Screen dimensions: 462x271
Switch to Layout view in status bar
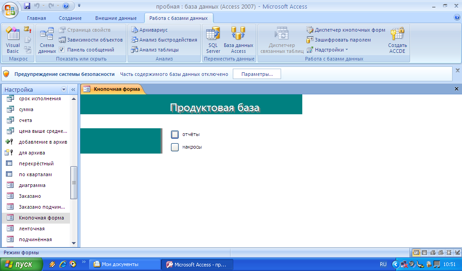pos(449,252)
